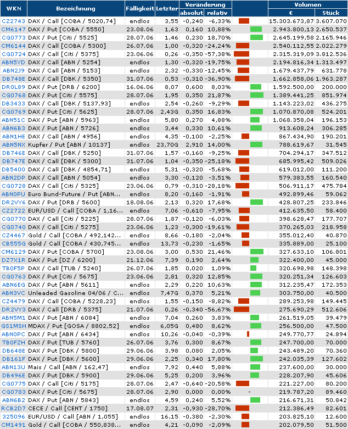
Task: Open the DB161F WKN link
Action: (x=14, y=359)
